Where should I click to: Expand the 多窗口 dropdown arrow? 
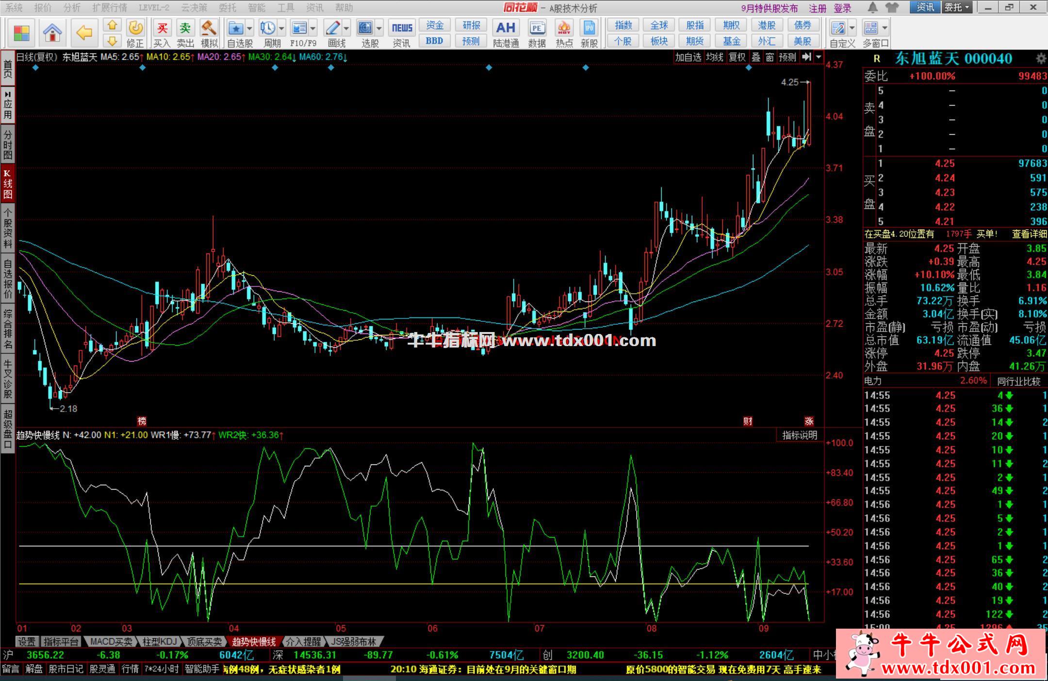pos(884,28)
